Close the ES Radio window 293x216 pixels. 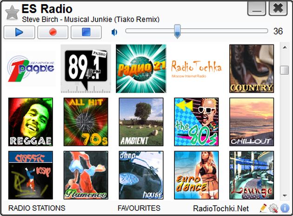(x=278, y=8)
